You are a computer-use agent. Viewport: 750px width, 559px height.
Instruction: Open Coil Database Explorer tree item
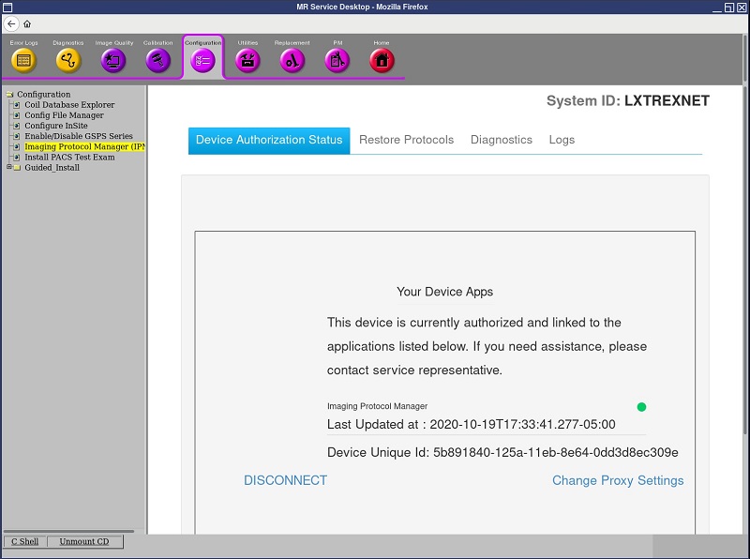(x=69, y=105)
